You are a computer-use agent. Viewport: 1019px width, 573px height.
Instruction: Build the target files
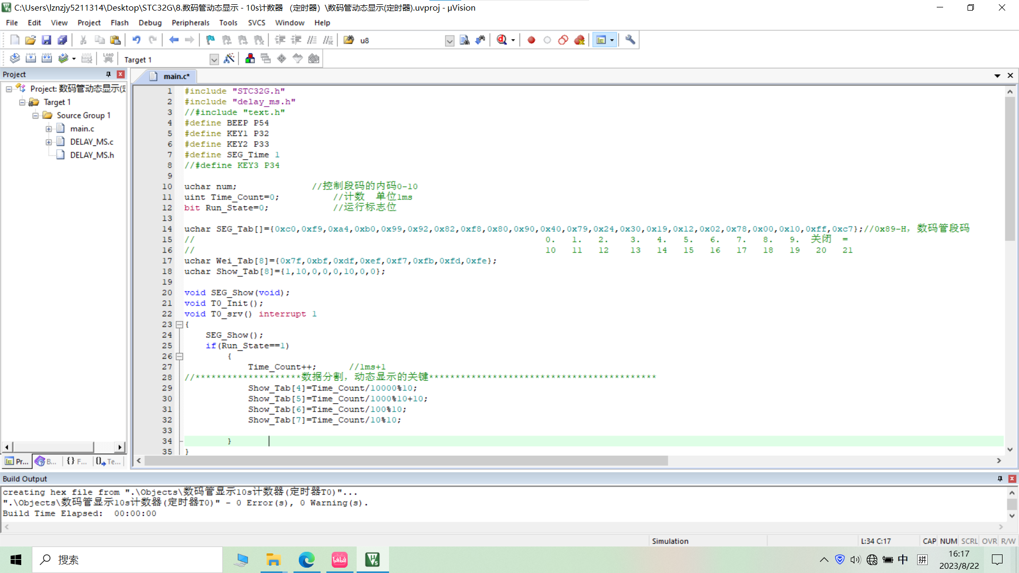click(x=31, y=58)
